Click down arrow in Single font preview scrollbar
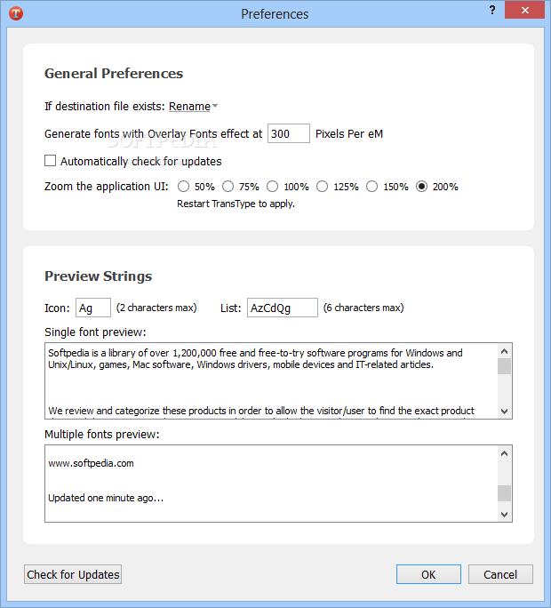The image size is (551, 608). pyautogui.click(x=504, y=411)
